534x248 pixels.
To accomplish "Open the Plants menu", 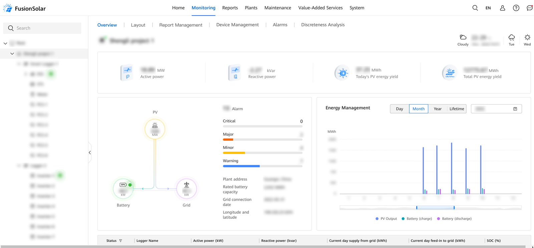I will coord(251,8).
